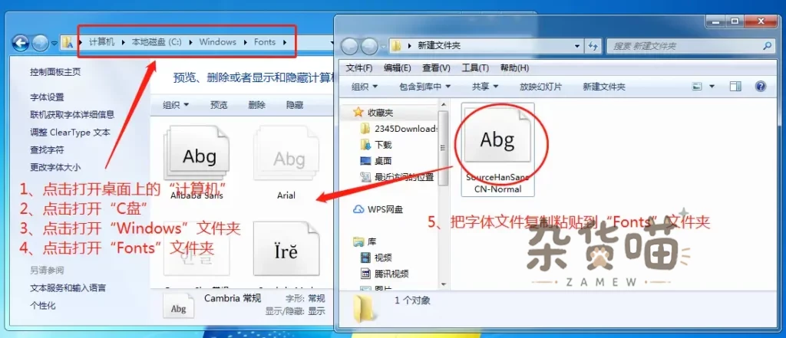Screen dimensions: 786x338
Task: Open view options dropdown arrow
Action: (712, 87)
